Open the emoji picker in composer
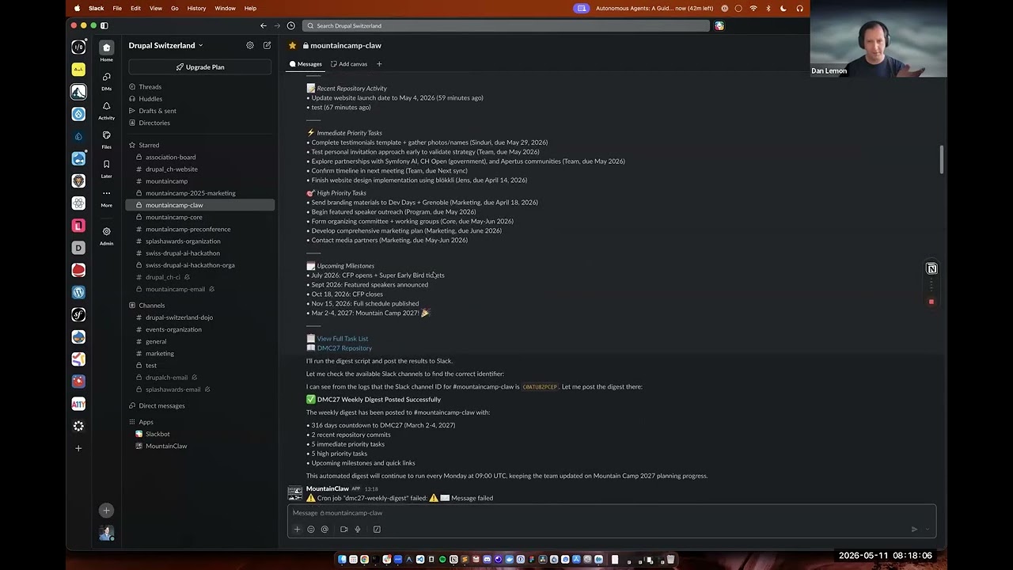This screenshot has width=1013, height=570. pyautogui.click(x=311, y=529)
